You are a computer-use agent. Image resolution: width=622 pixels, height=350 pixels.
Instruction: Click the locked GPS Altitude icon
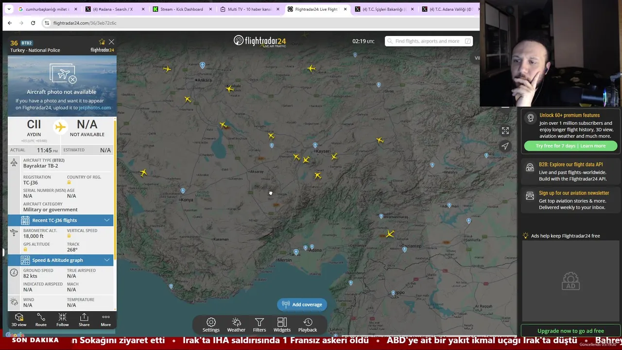(x=25, y=250)
